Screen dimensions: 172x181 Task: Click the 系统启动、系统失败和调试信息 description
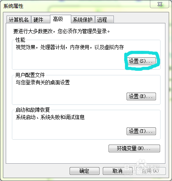(x=50, y=117)
